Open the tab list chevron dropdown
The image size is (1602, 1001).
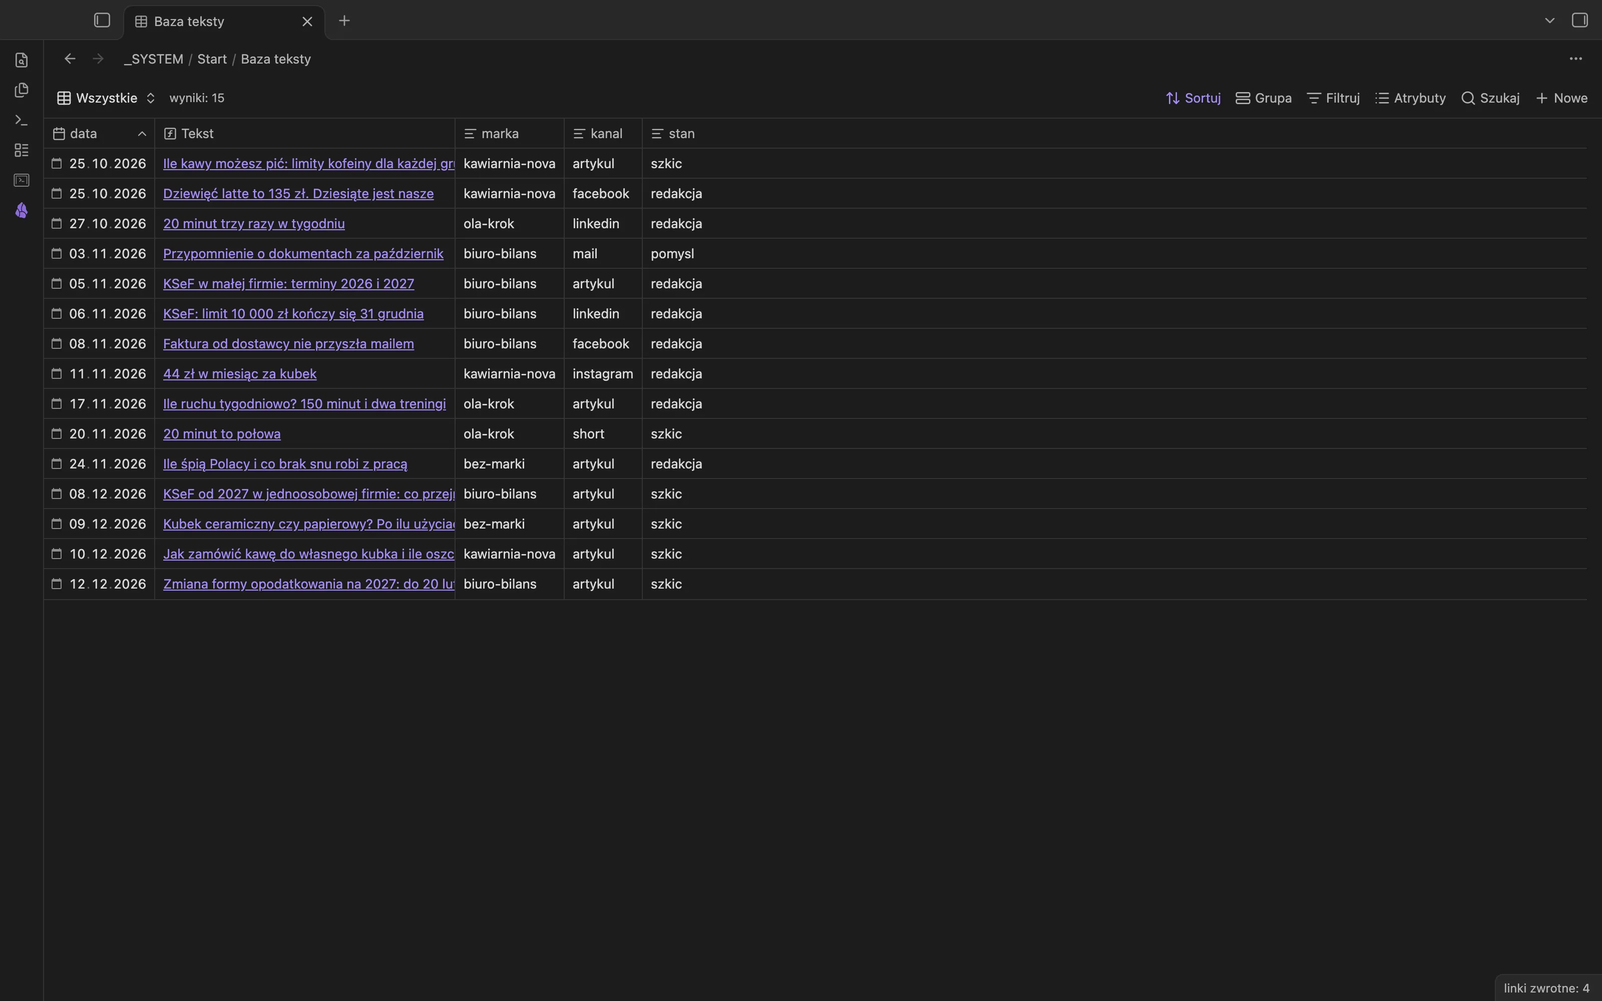tap(1549, 21)
